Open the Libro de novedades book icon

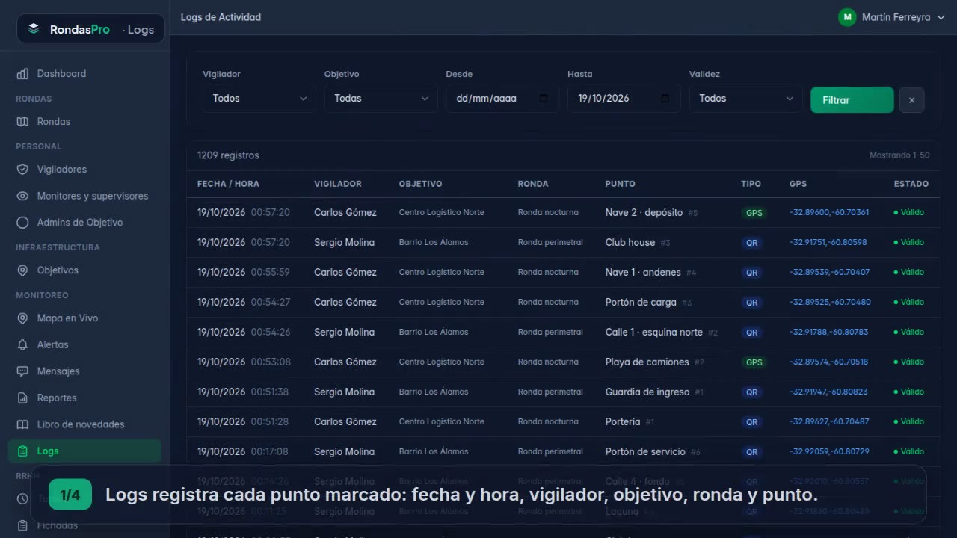[x=22, y=424]
